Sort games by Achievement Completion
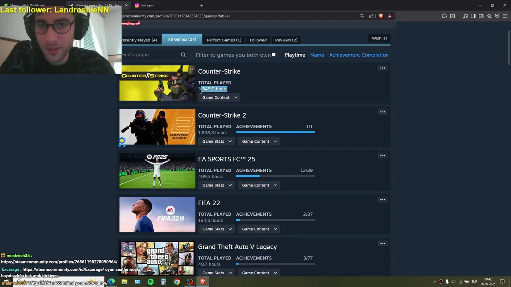The height and width of the screenshot is (287, 511). coord(359,55)
